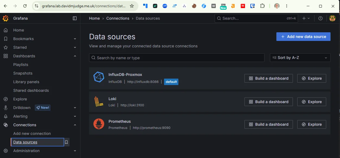This screenshot has height=158, width=340.
Task: Click the cookie extension icon
Action: pyautogui.click(x=194, y=6)
